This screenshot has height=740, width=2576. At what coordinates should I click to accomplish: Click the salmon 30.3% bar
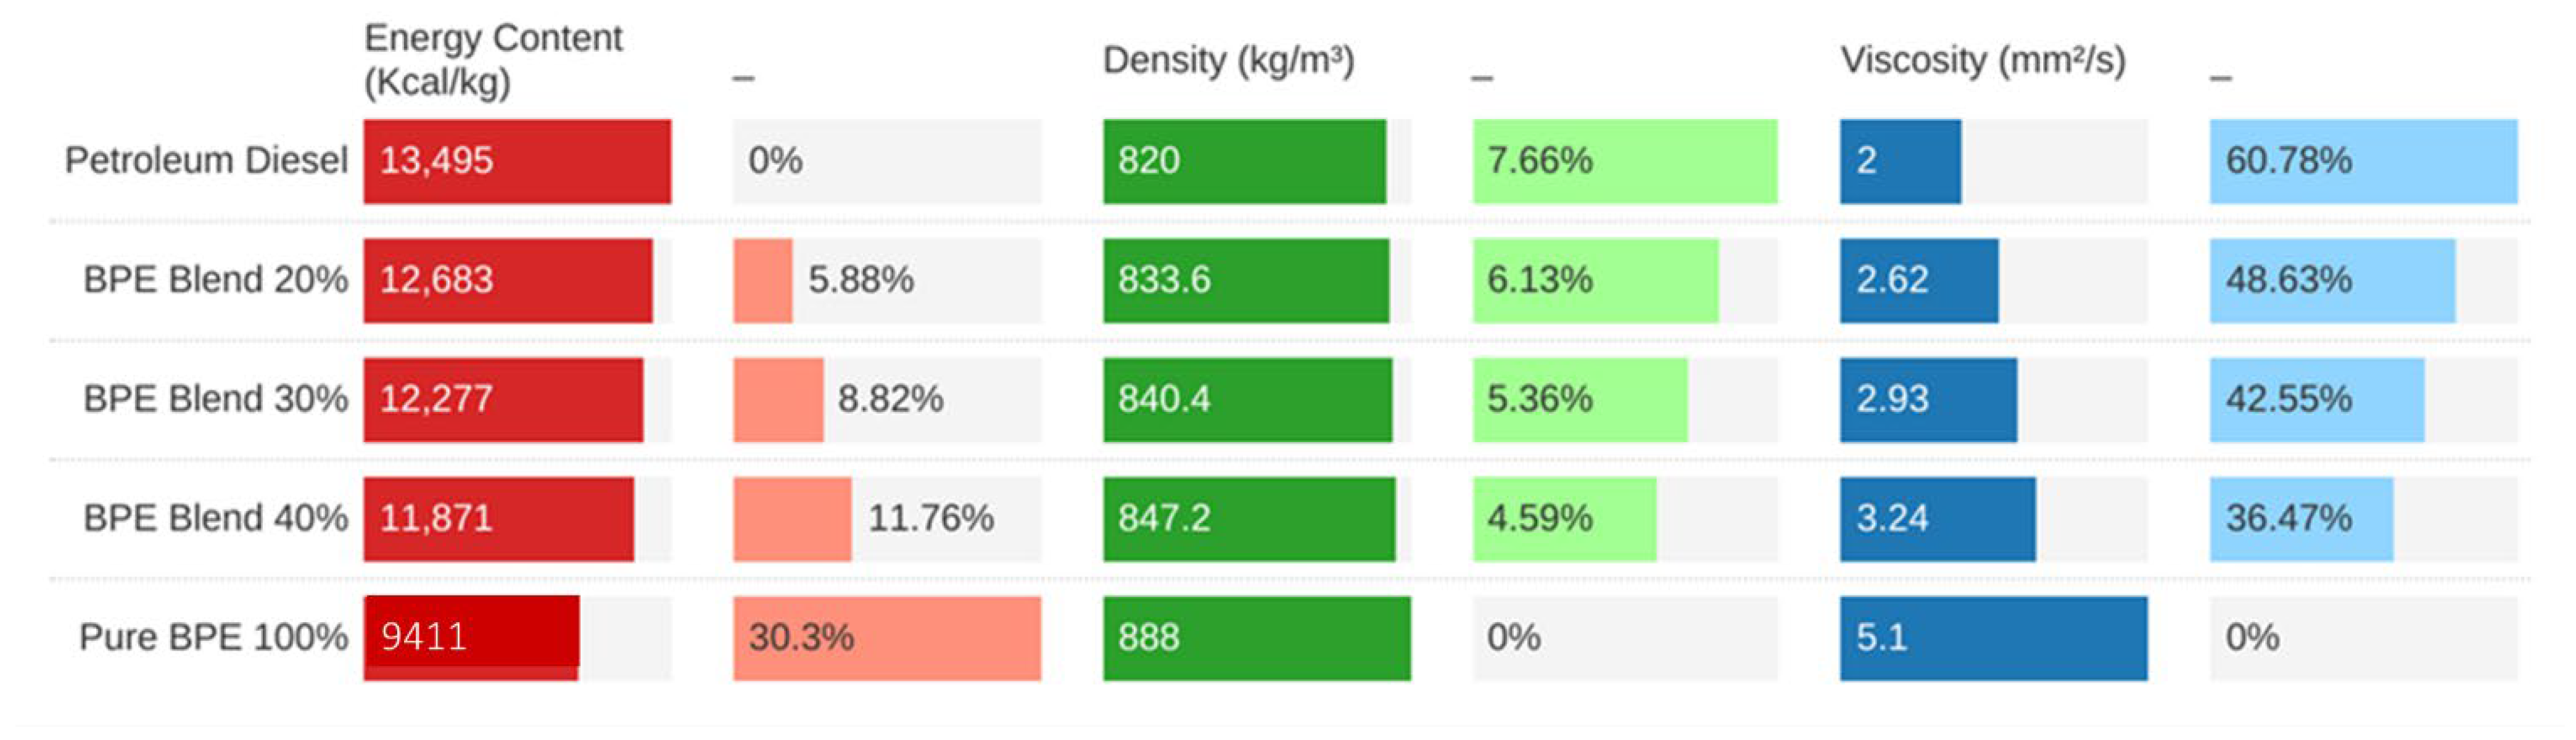coord(887,638)
